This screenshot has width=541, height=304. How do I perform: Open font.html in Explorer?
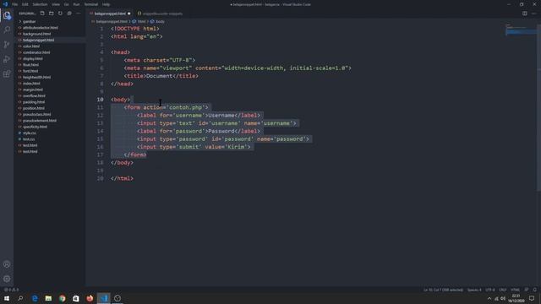30,71
